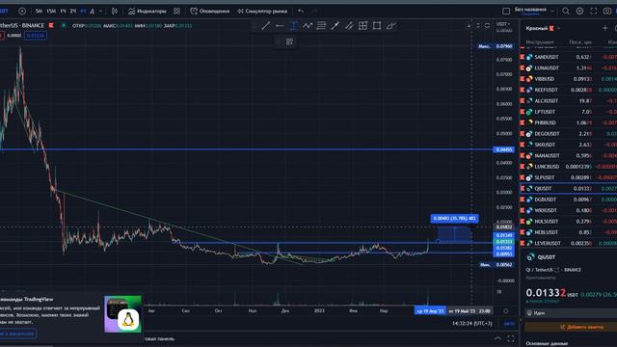
Task: Click the undo arrow
Action: (x=301, y=11)
